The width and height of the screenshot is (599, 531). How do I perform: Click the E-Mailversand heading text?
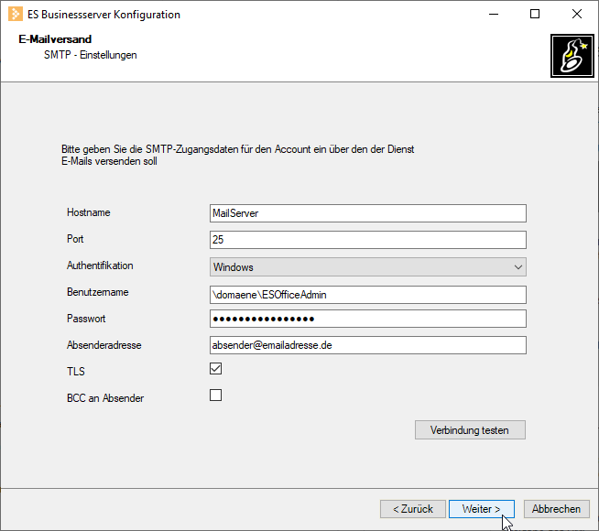point(55,39)
